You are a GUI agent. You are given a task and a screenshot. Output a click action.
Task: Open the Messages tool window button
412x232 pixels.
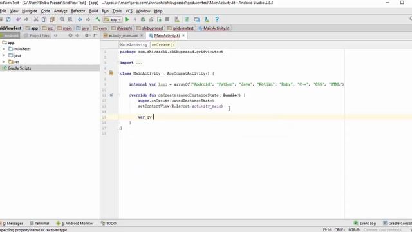(12, 224)
